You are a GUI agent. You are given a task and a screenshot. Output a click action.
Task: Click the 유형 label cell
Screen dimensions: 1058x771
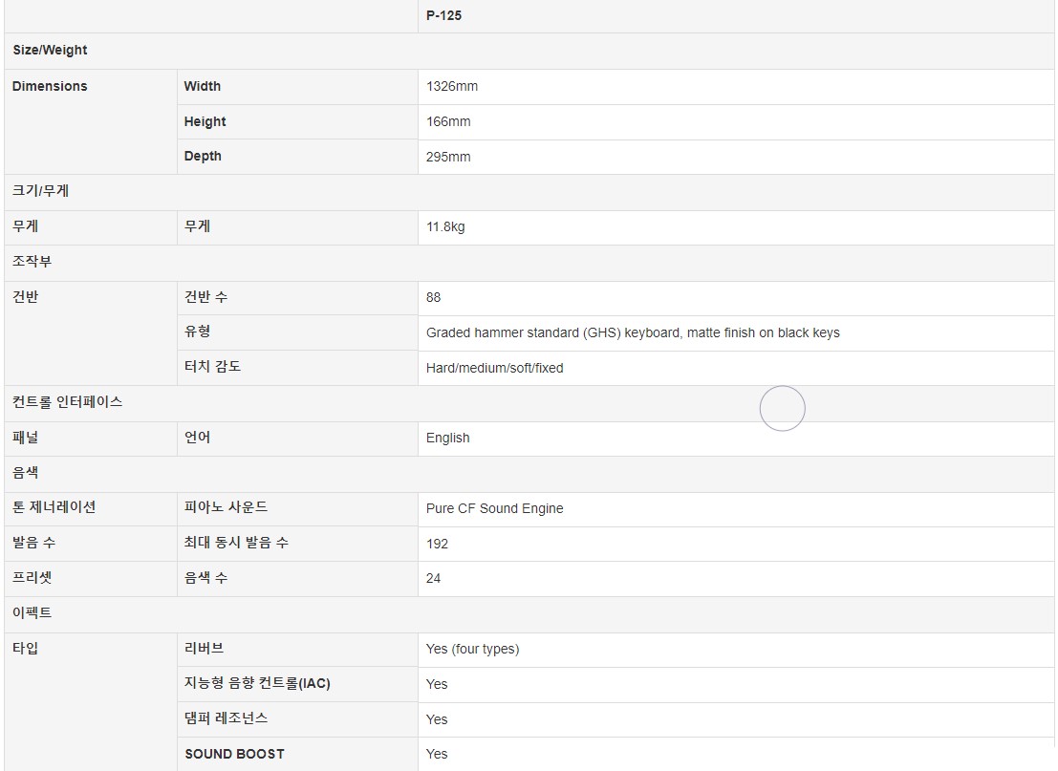pyautogui.click(x=297, y=332)
